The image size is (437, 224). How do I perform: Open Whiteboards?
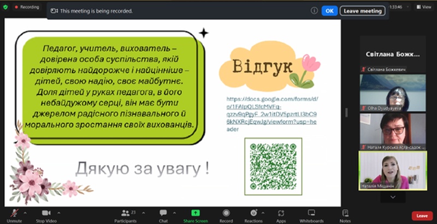tap(311, 216)
